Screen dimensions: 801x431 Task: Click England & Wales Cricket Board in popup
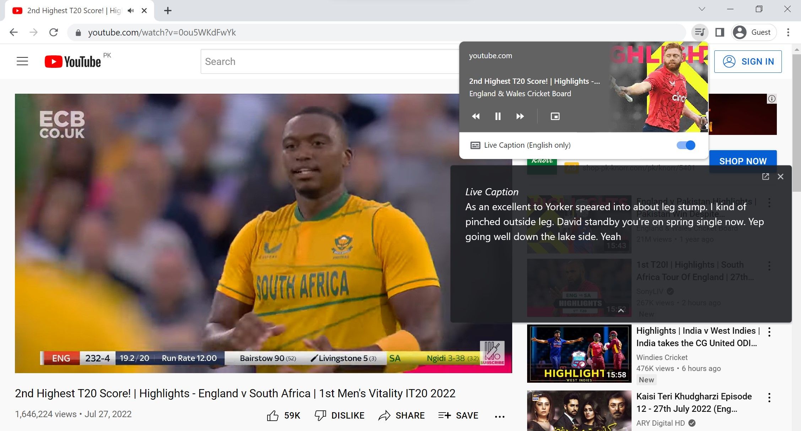pyautogui.click(x=520, y=94)
